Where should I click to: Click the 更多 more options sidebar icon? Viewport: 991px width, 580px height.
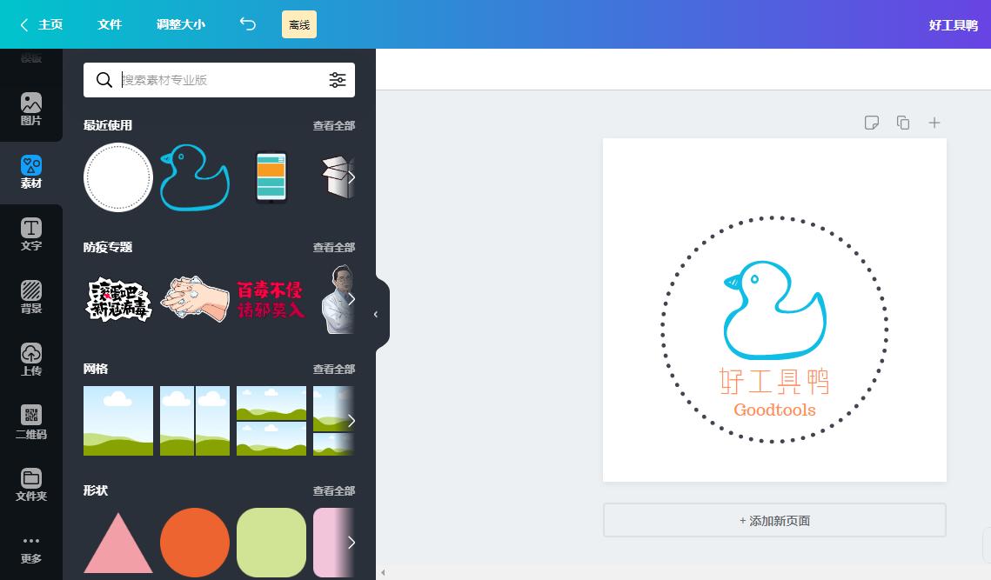31,548
